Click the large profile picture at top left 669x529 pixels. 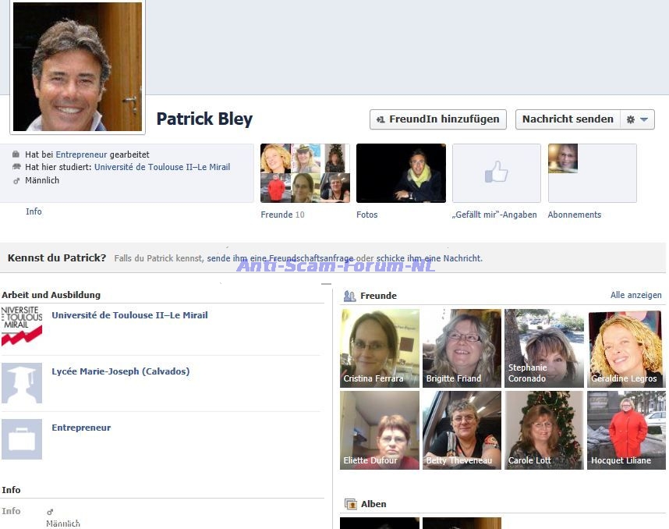coord(77,66)
